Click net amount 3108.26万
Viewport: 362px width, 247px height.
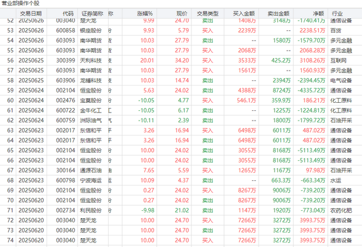point(313,60)
